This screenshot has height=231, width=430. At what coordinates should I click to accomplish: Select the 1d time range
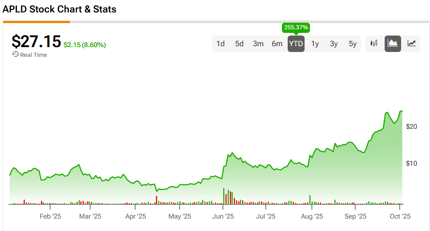[221, 44]
